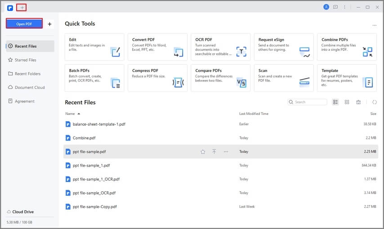Image resolution: width=384 pixels, height=229 pixels.
Task: Sort by Last Modified Time column
Action: pyautogui.click(x=254, y=114)
